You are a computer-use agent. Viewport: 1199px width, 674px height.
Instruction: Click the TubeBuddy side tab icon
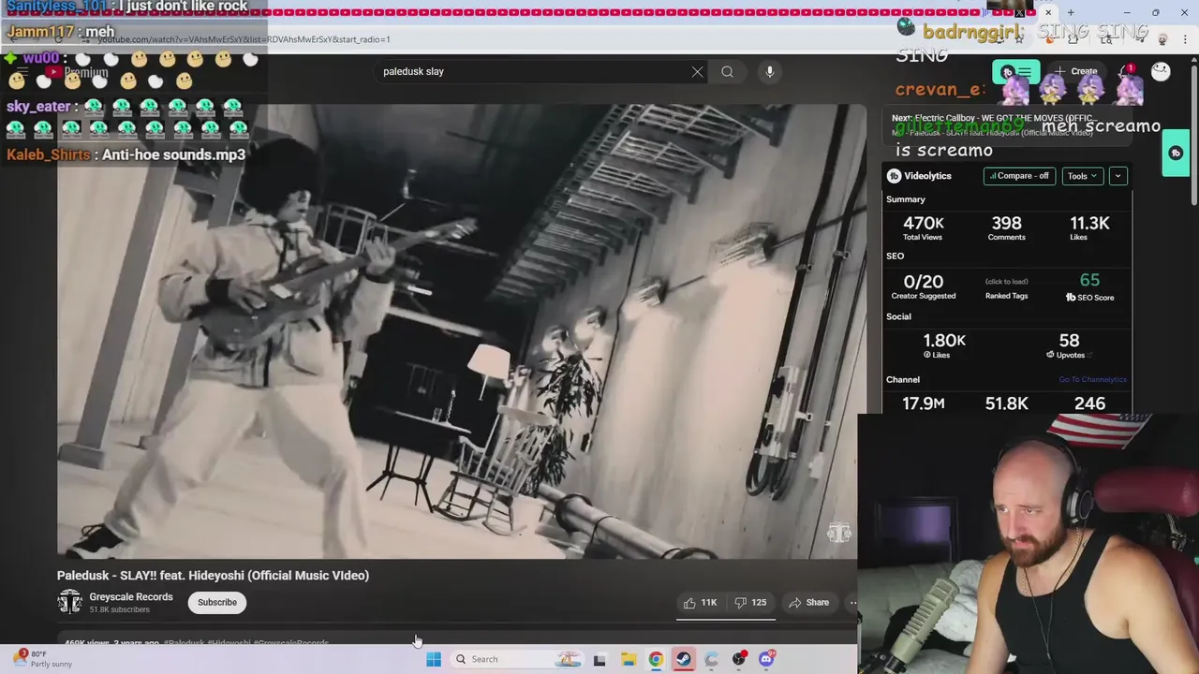pyautogui.click(x=1177, y=153)
